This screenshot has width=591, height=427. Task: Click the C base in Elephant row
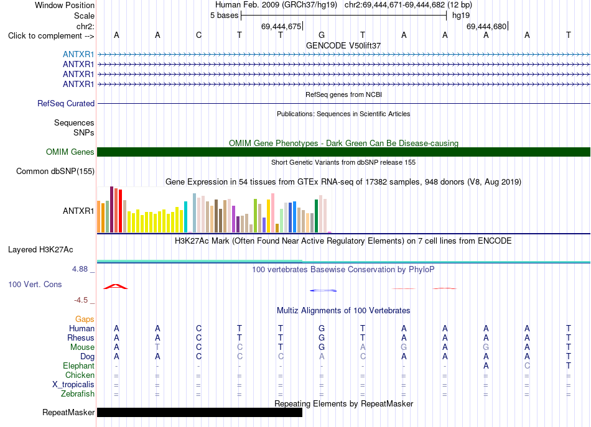tap(527, 365)
